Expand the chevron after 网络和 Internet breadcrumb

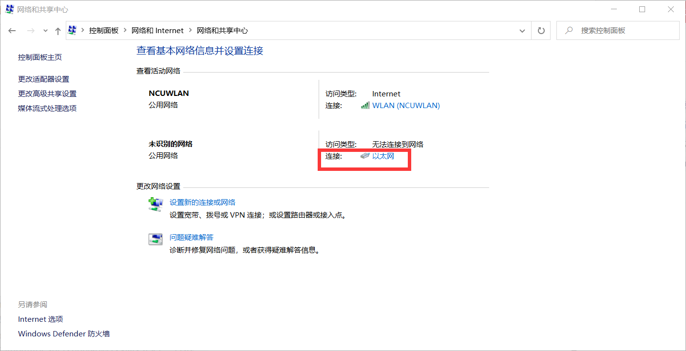pyautogui.click(x=191, y=30)
